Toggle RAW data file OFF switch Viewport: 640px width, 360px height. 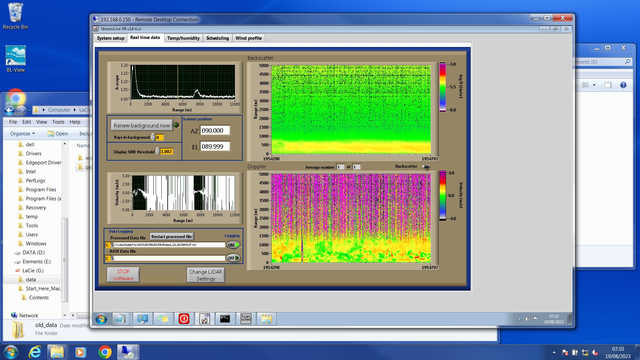233,258
